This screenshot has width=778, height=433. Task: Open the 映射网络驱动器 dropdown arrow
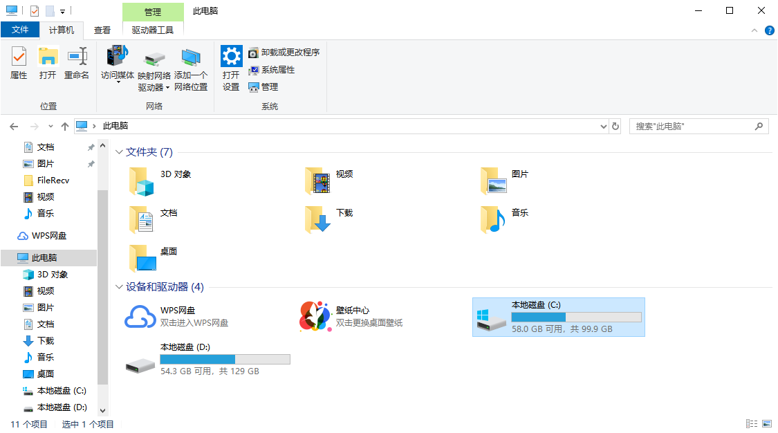tap(167, 87)
